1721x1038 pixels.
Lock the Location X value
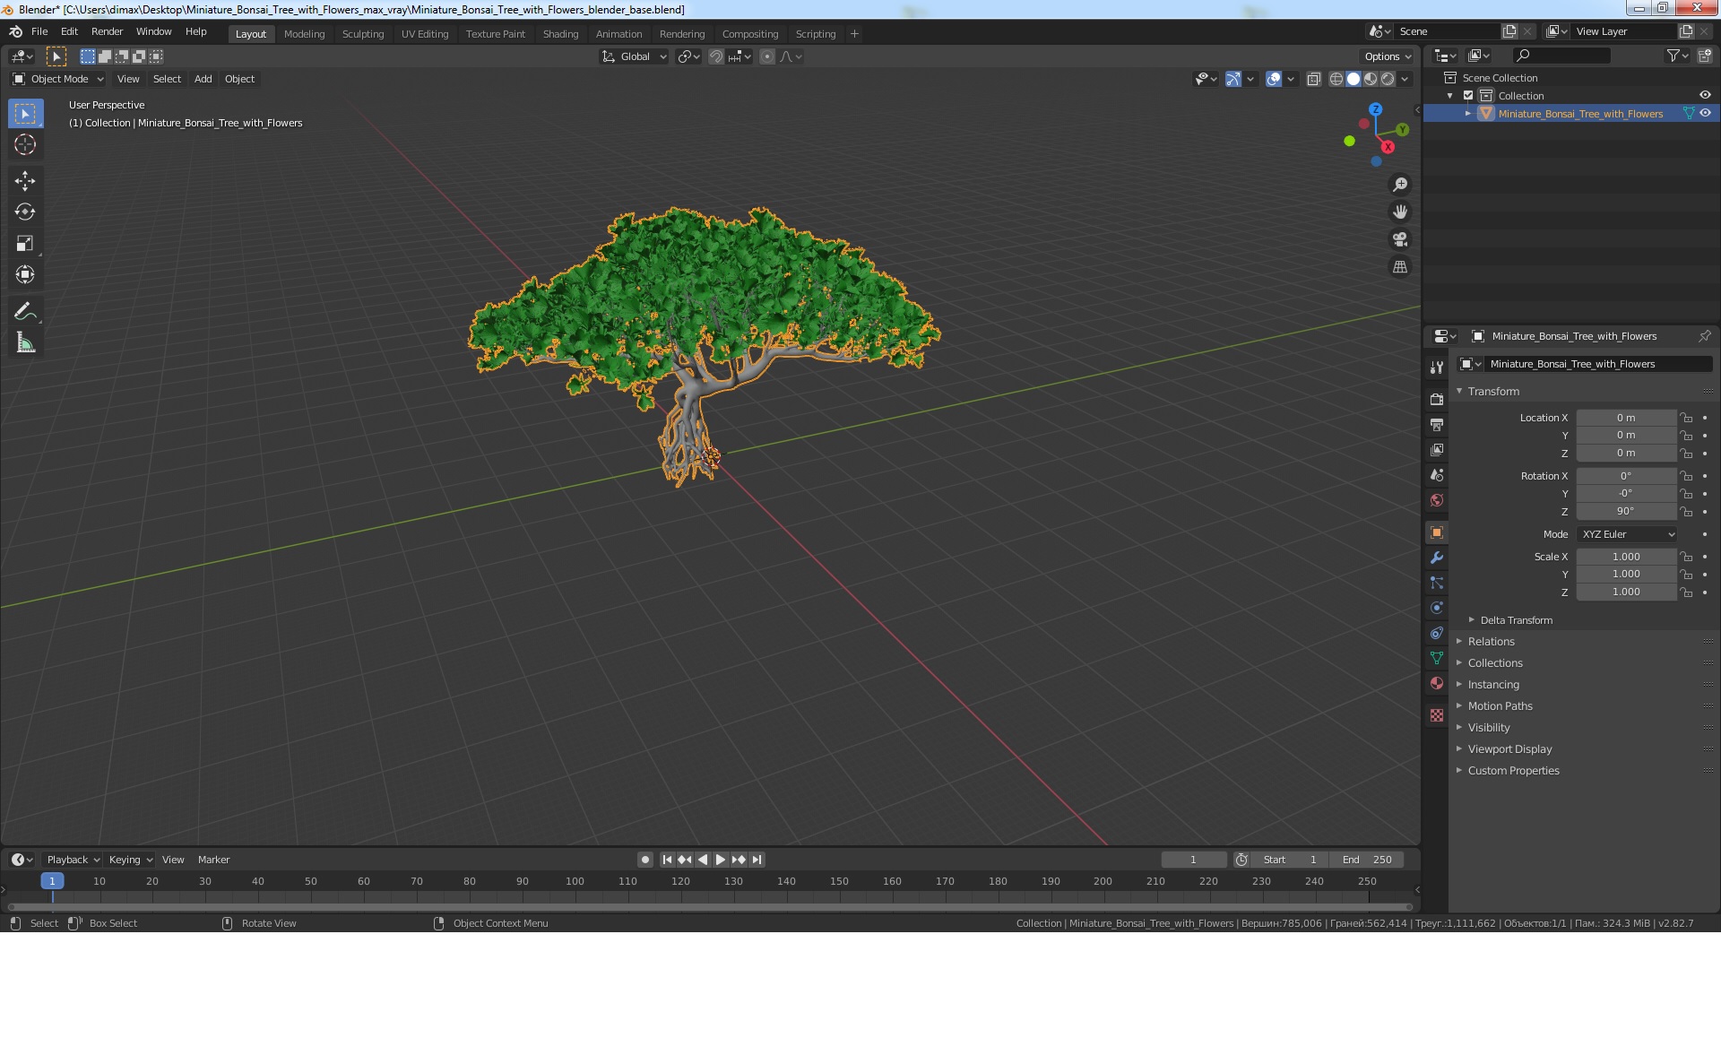[1686, 418]
